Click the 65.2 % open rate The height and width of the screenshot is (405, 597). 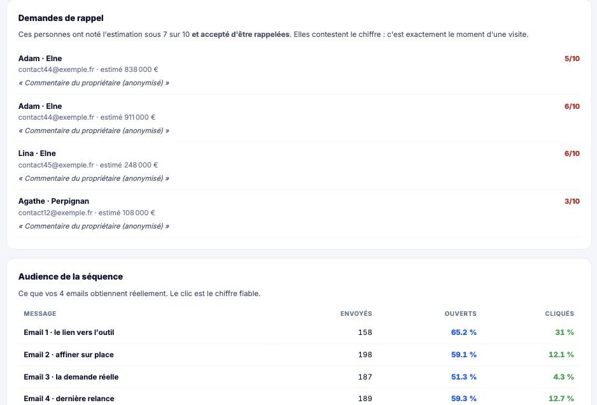pos(464,332)
